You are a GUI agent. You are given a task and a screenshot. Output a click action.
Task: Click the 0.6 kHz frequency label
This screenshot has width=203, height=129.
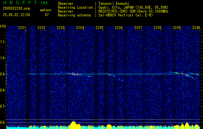coord(2,123)
